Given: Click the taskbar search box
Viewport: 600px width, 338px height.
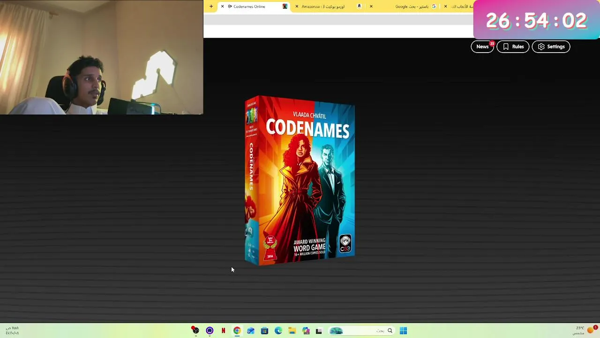Looking at the screenshot, I should click(x=361, y=330).
